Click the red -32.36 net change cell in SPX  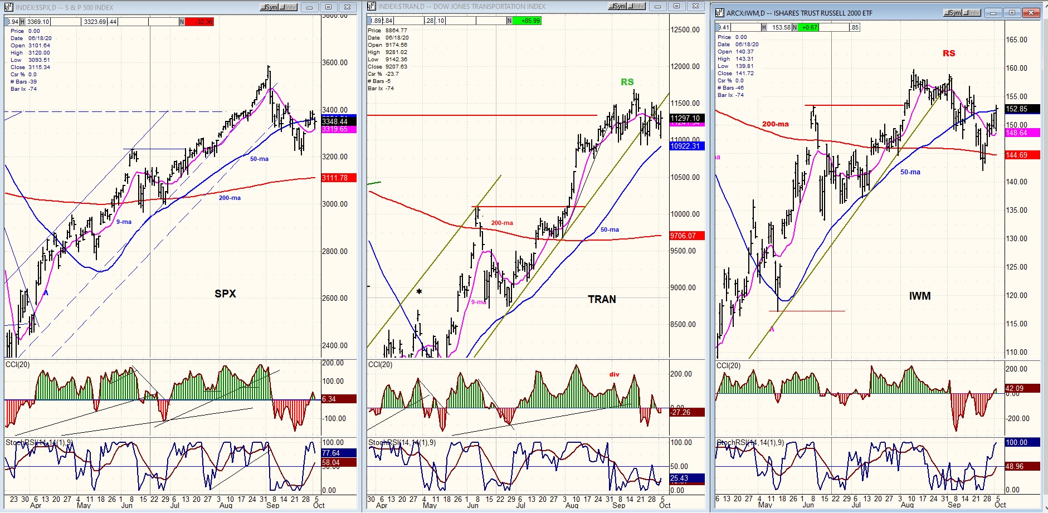199,22
